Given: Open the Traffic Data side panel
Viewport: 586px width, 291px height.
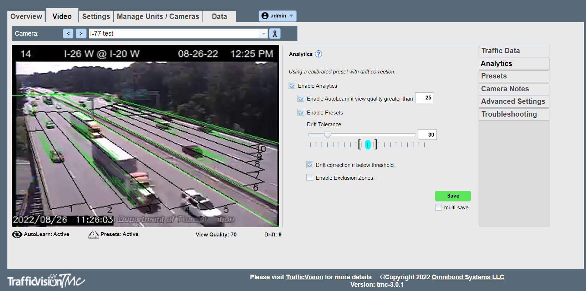Looking at the screenshot, I should point(514,51).
